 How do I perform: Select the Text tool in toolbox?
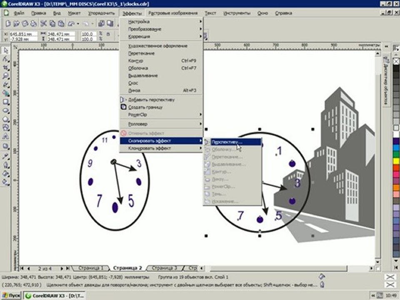5,137
